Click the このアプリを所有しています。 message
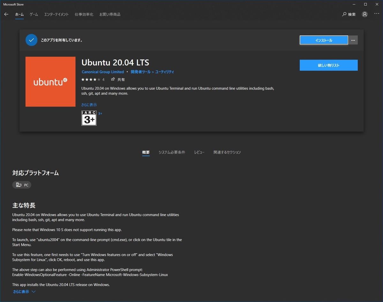Screen dimensions: 383x302 pyautogui.click(x=62, y=41)
